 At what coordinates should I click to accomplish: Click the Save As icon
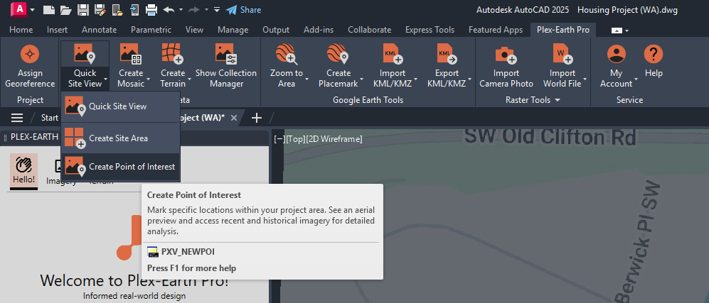pyautogui.click(x=100, y=9)
